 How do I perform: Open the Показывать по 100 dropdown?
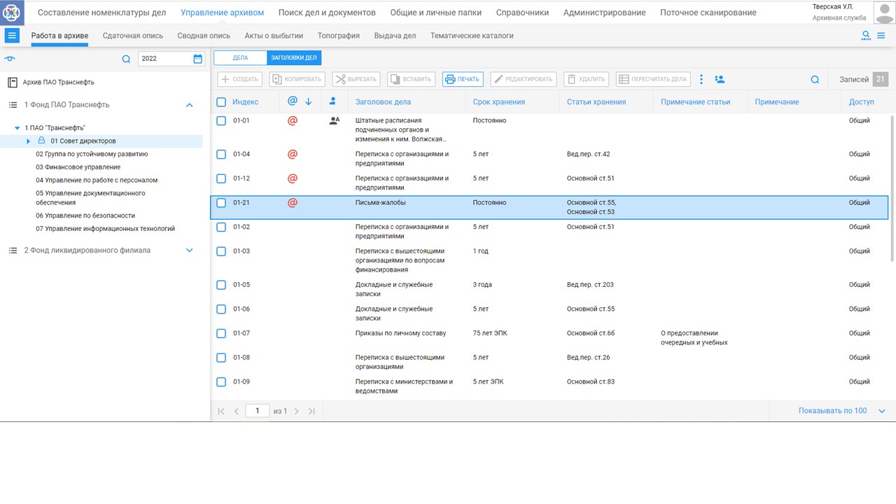point(881,411)
